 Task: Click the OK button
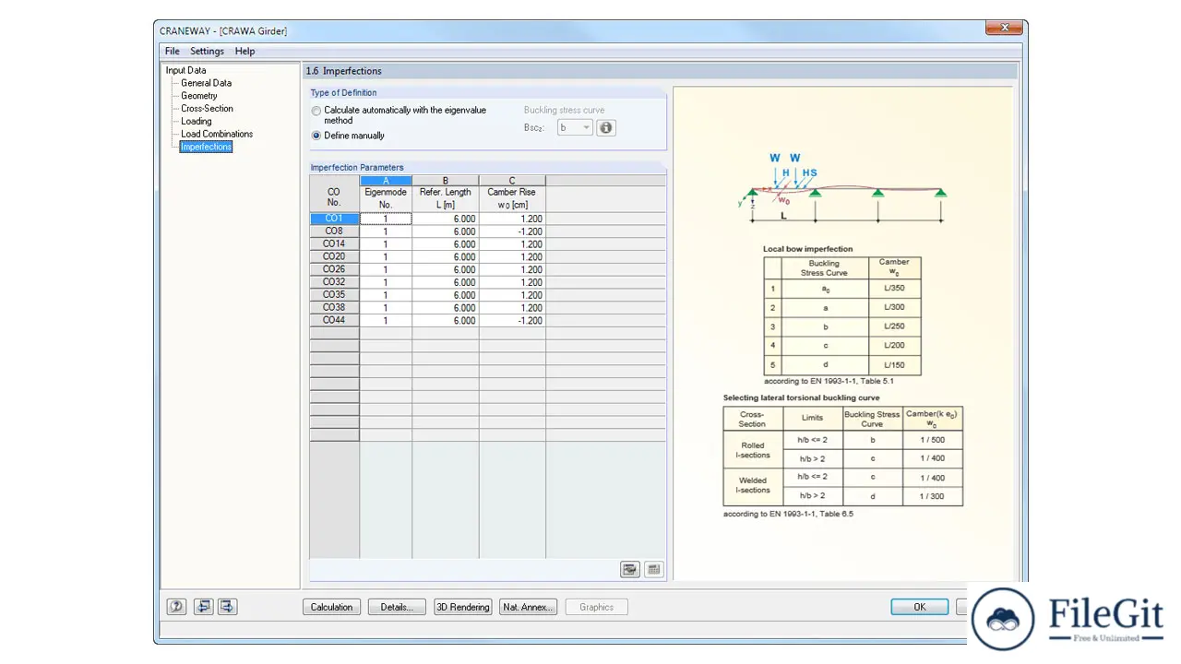point(919,607)
